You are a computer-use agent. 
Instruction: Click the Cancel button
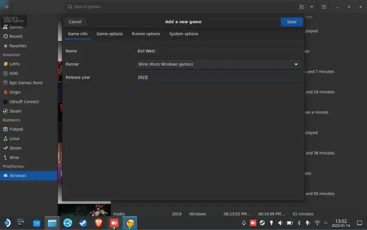(75, 22)
